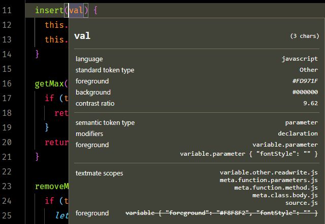Click line number 11 in the gutter

(7, 10)
